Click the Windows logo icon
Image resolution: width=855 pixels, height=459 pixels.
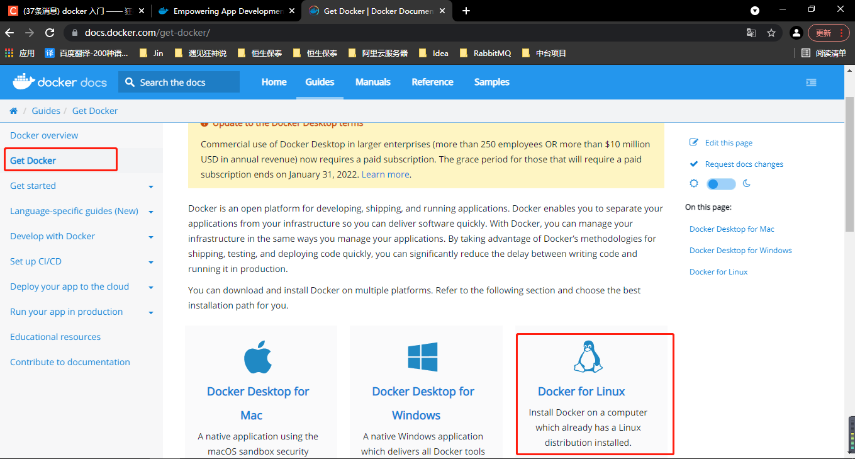click(x=423, y=357)
